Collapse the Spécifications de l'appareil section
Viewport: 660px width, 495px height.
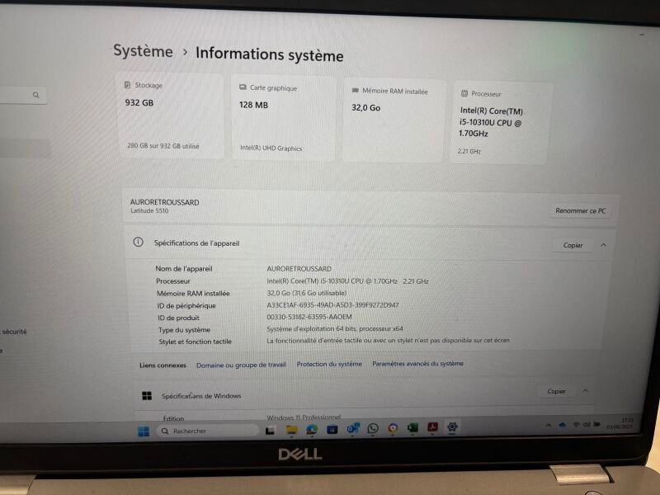tap(604, 244)
